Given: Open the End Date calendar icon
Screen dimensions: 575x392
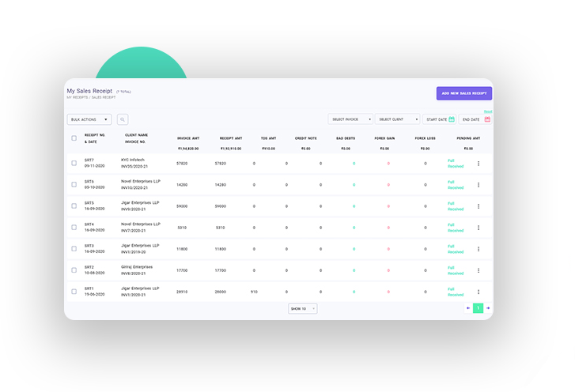Looking at the screenshot, I should coord(487,119).
